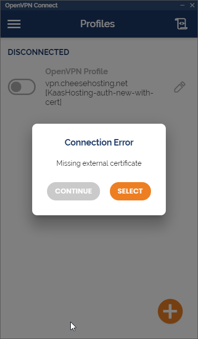198x339 pixels.
Task: Click the vpn.cheesehosting.net hostname text
Action: pos(87,84)
